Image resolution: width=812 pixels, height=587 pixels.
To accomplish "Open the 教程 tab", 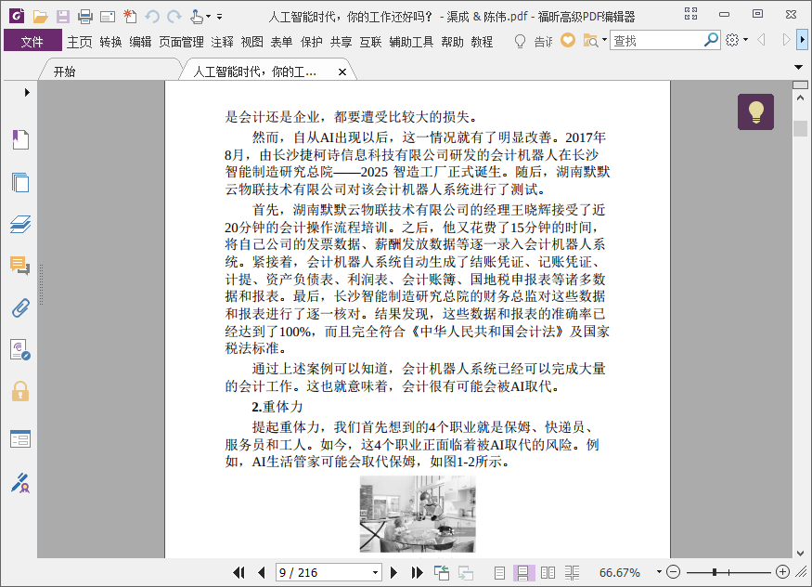I will 482,42.
